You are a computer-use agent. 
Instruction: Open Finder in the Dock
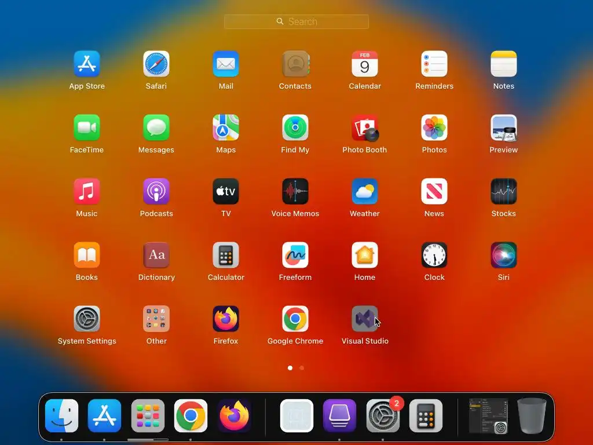[x=61, y=415]
